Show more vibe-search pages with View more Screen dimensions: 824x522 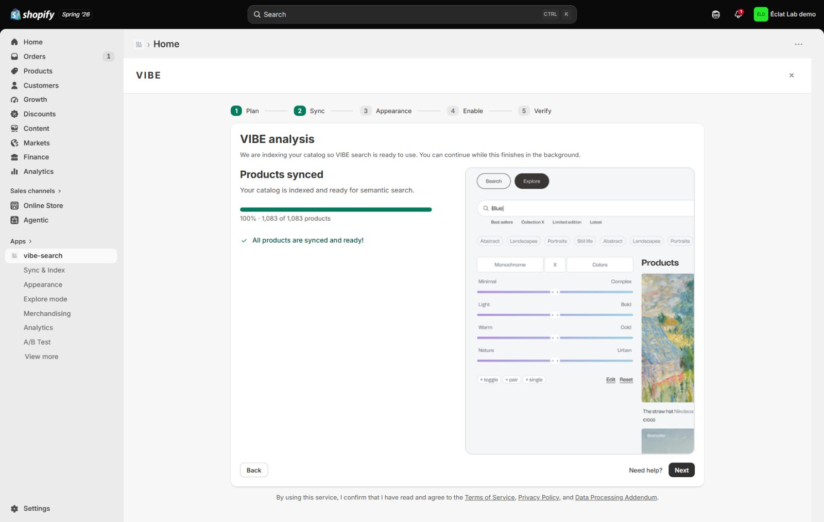click(x=41, y=356)
